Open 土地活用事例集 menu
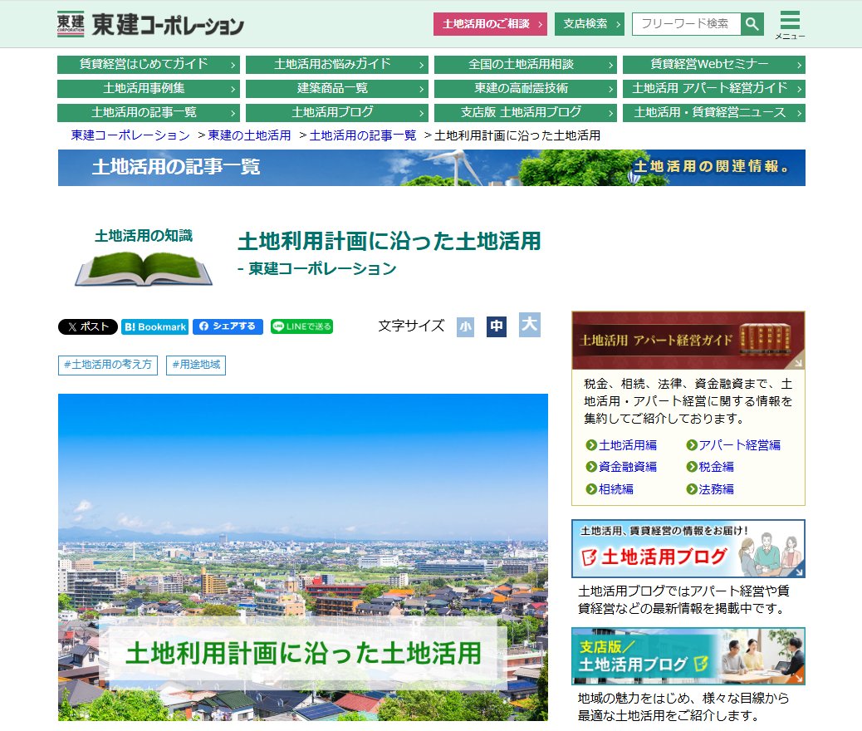Screen dimensions: 862x731 coord(149,89)
